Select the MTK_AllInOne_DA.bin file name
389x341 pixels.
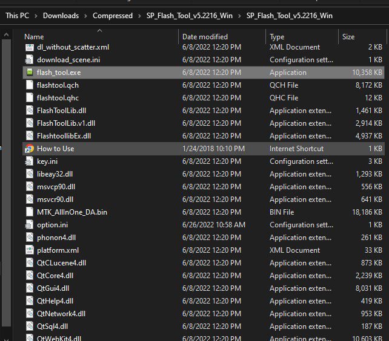click(x=72, y=212)
